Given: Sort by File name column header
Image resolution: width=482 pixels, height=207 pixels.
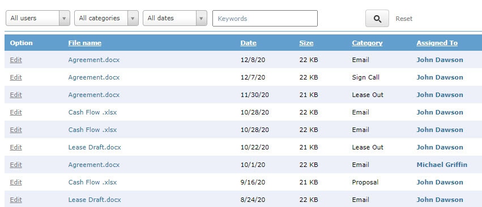Looking at the screenshot, I should (84, 43).
